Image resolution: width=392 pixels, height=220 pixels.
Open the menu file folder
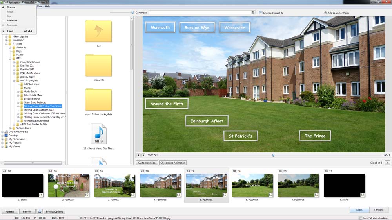98,66
